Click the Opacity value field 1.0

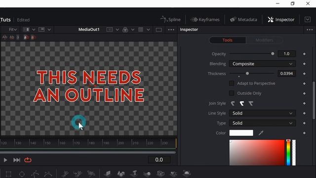pos(286,54)
